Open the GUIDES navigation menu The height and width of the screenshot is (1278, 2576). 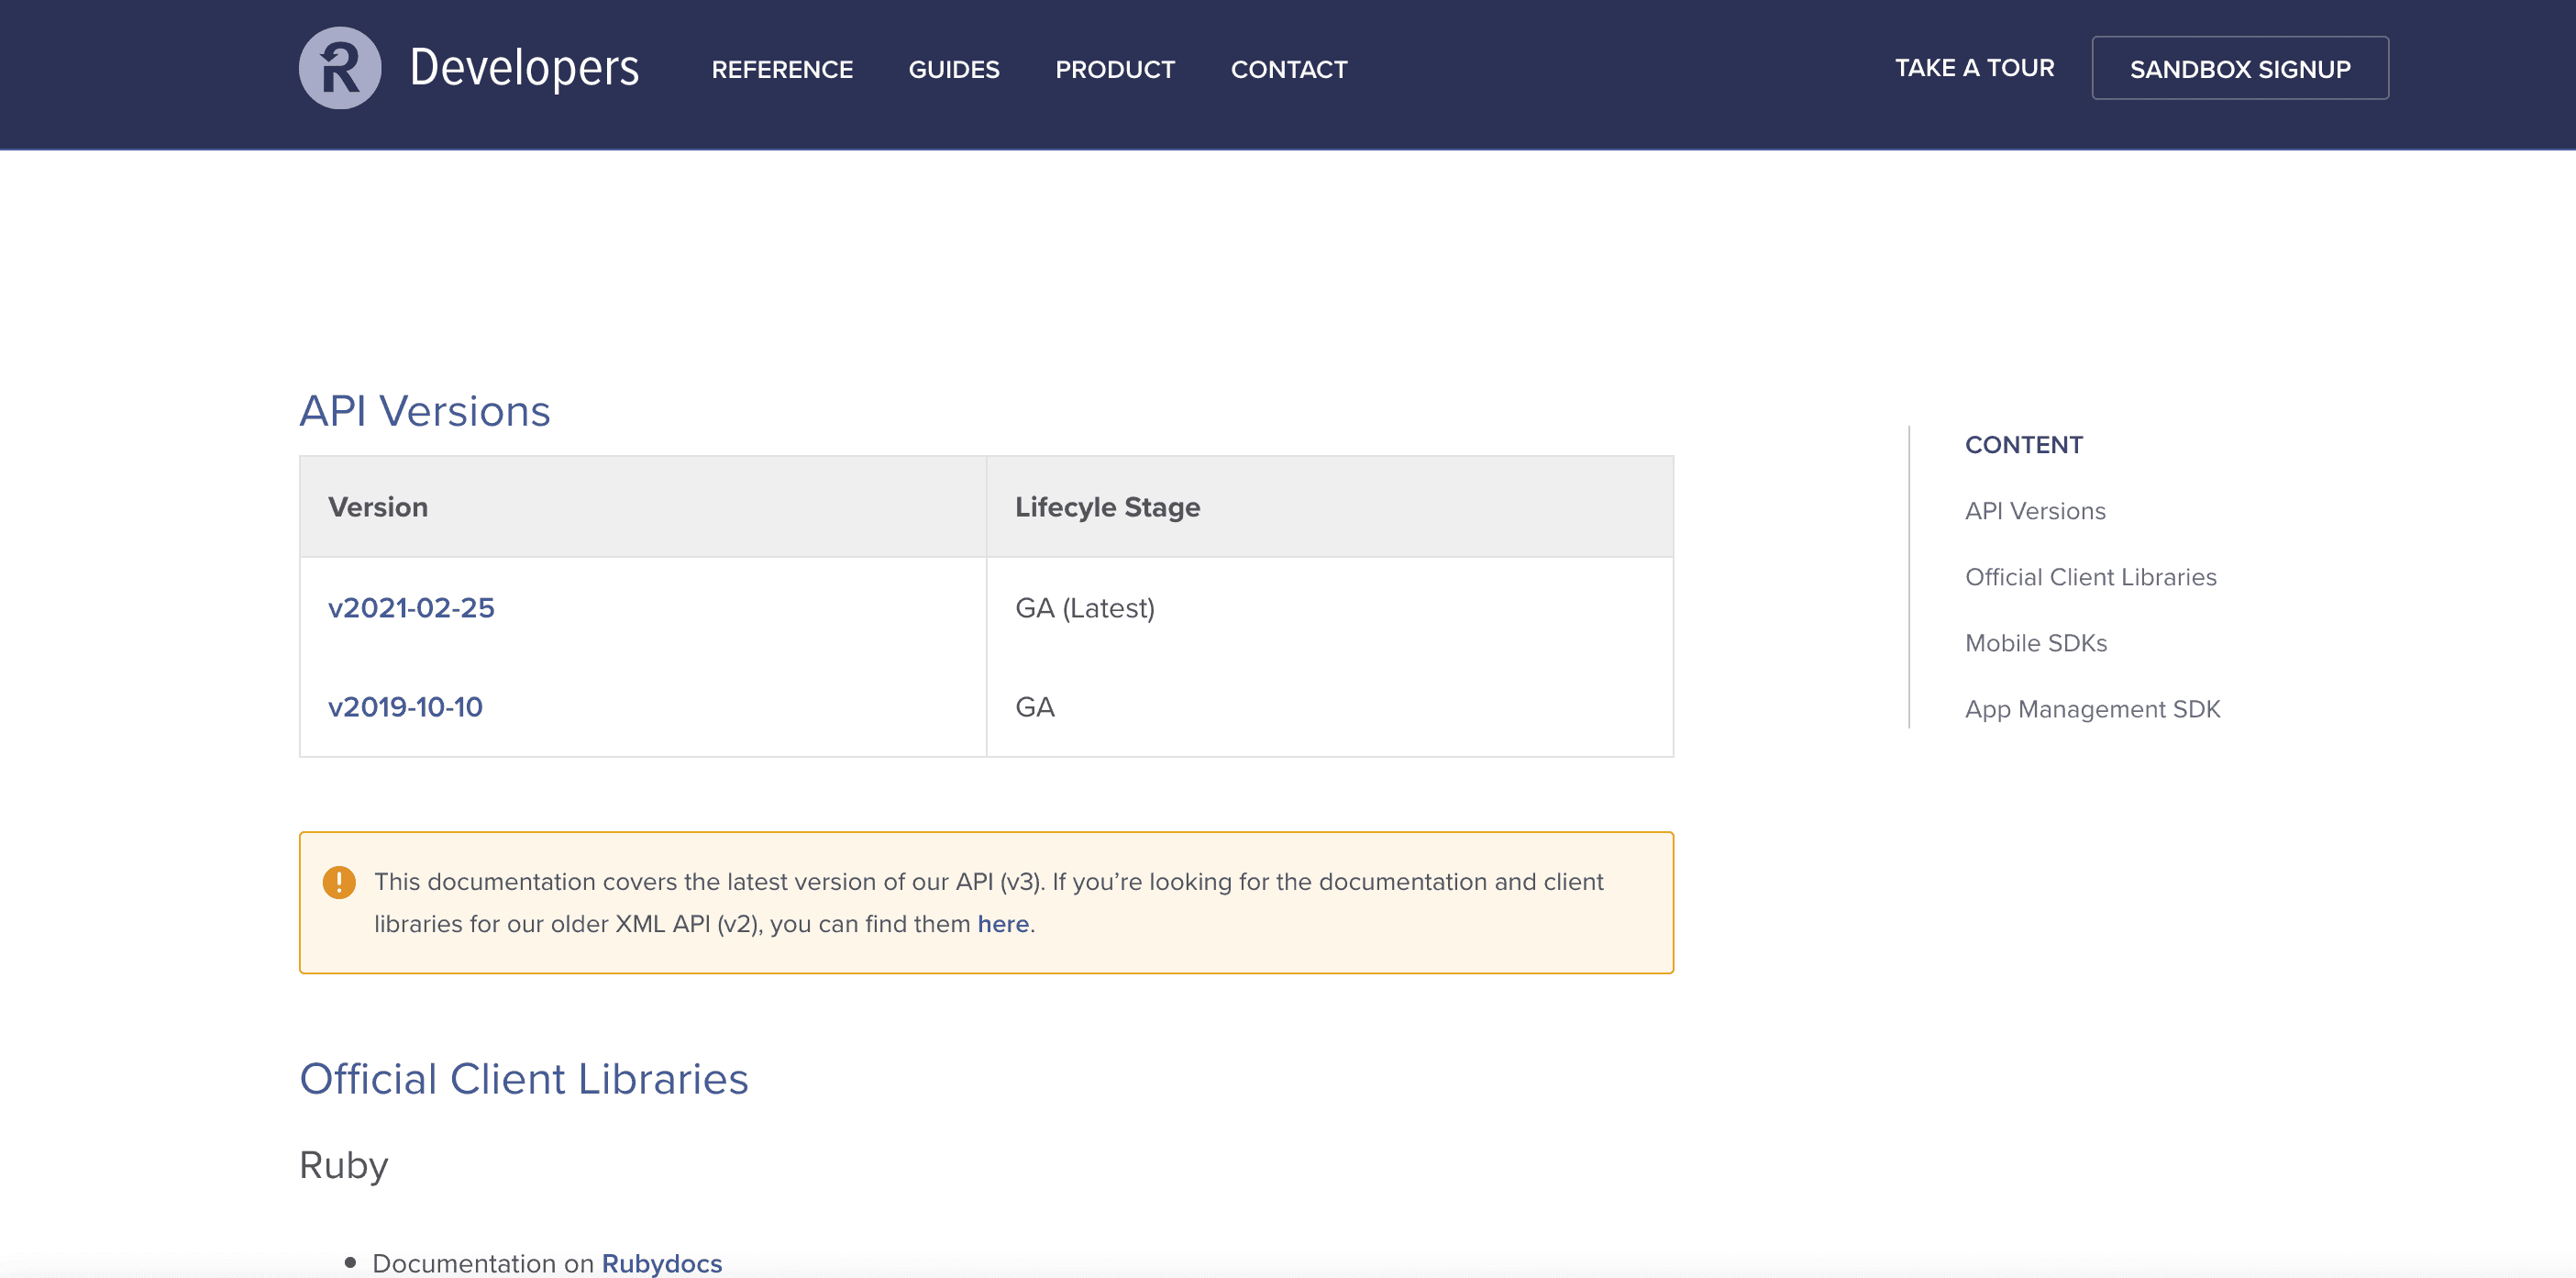(955, 69)
